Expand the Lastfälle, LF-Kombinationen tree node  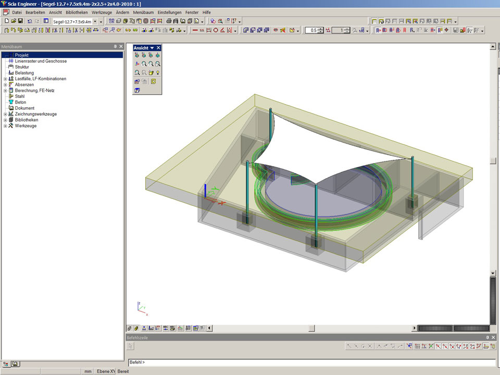click(x=5, y=79)
